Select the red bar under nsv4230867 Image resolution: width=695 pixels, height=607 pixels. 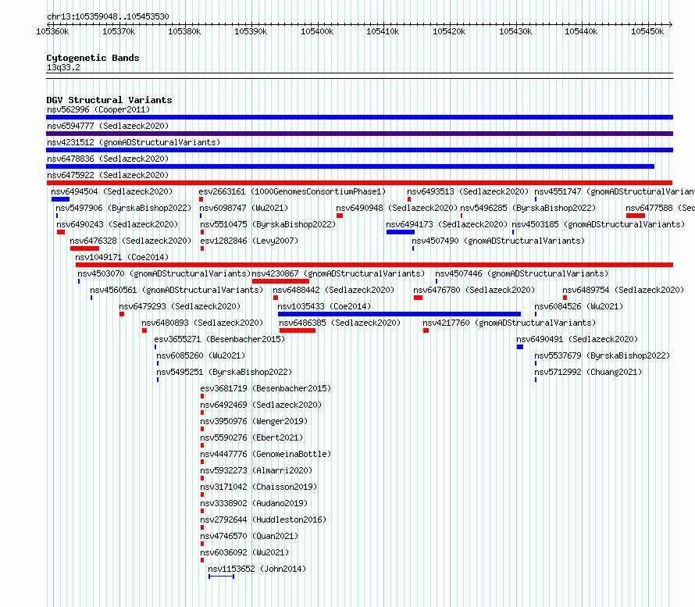(280, 281)
